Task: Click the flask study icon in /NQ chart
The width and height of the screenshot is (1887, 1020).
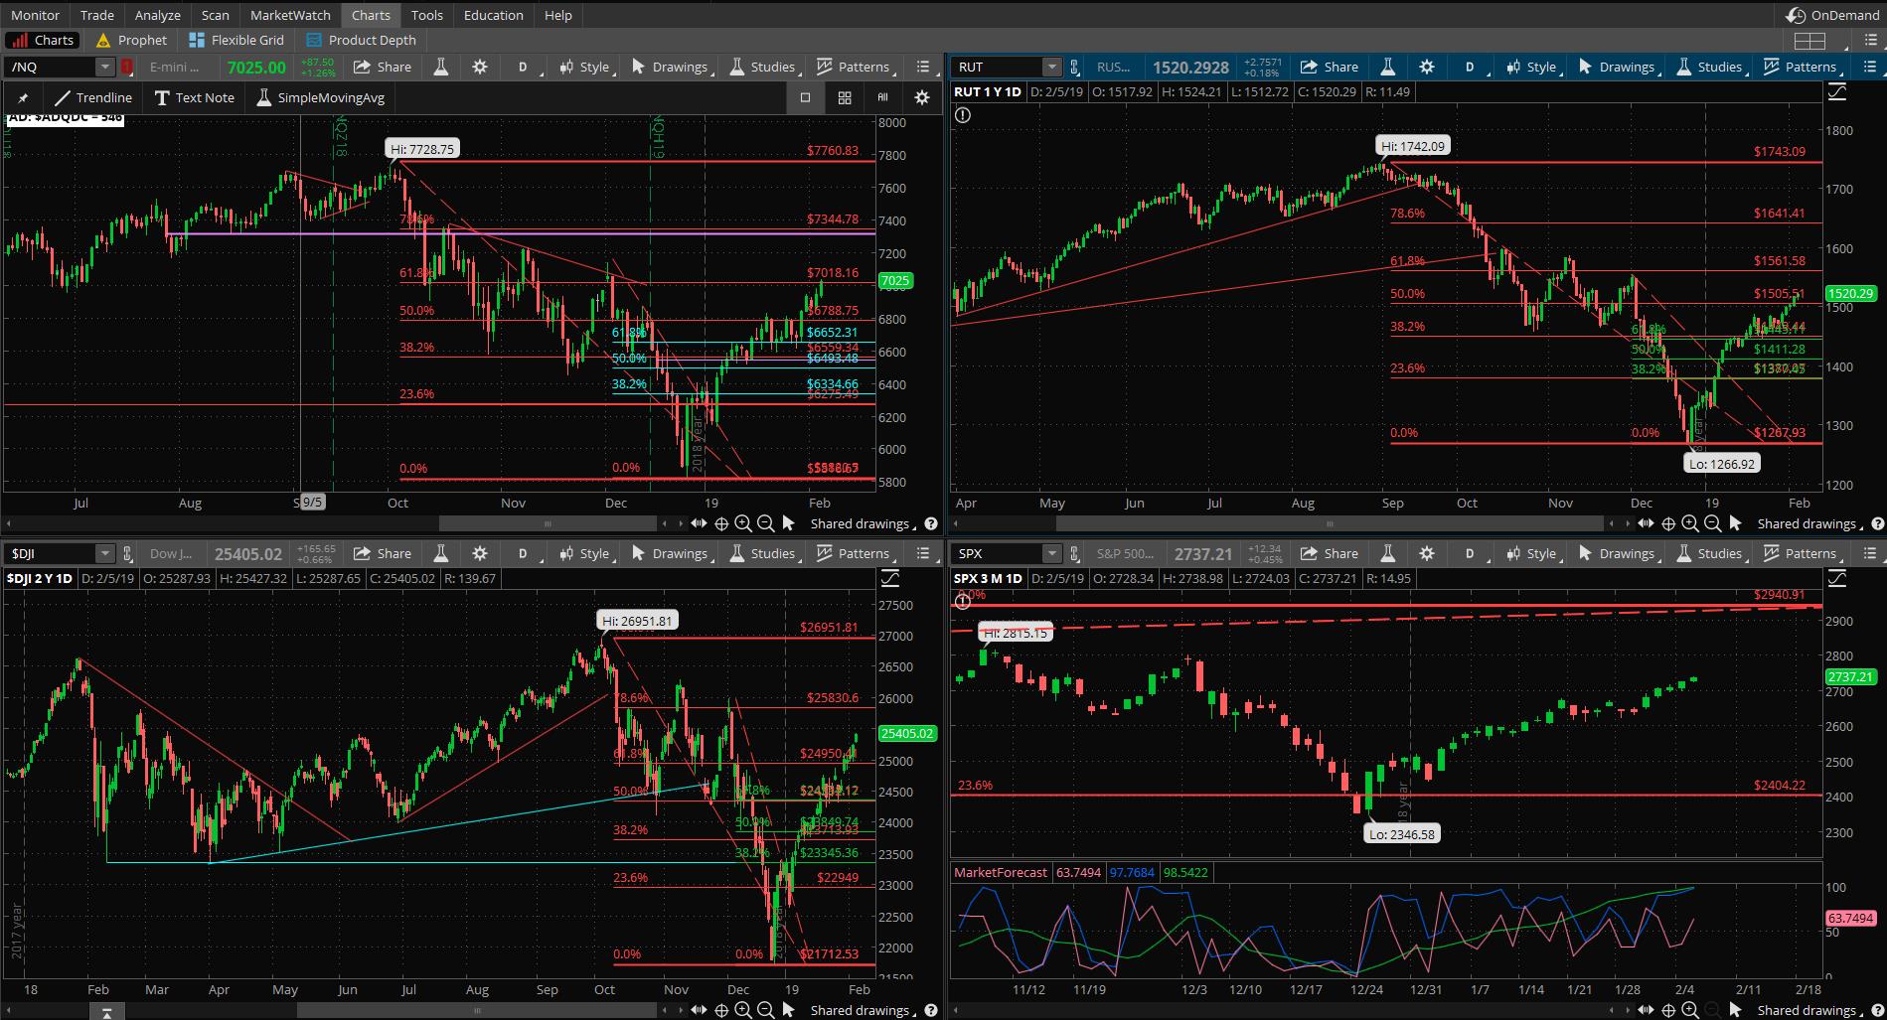Action: [x=441, y=67]
